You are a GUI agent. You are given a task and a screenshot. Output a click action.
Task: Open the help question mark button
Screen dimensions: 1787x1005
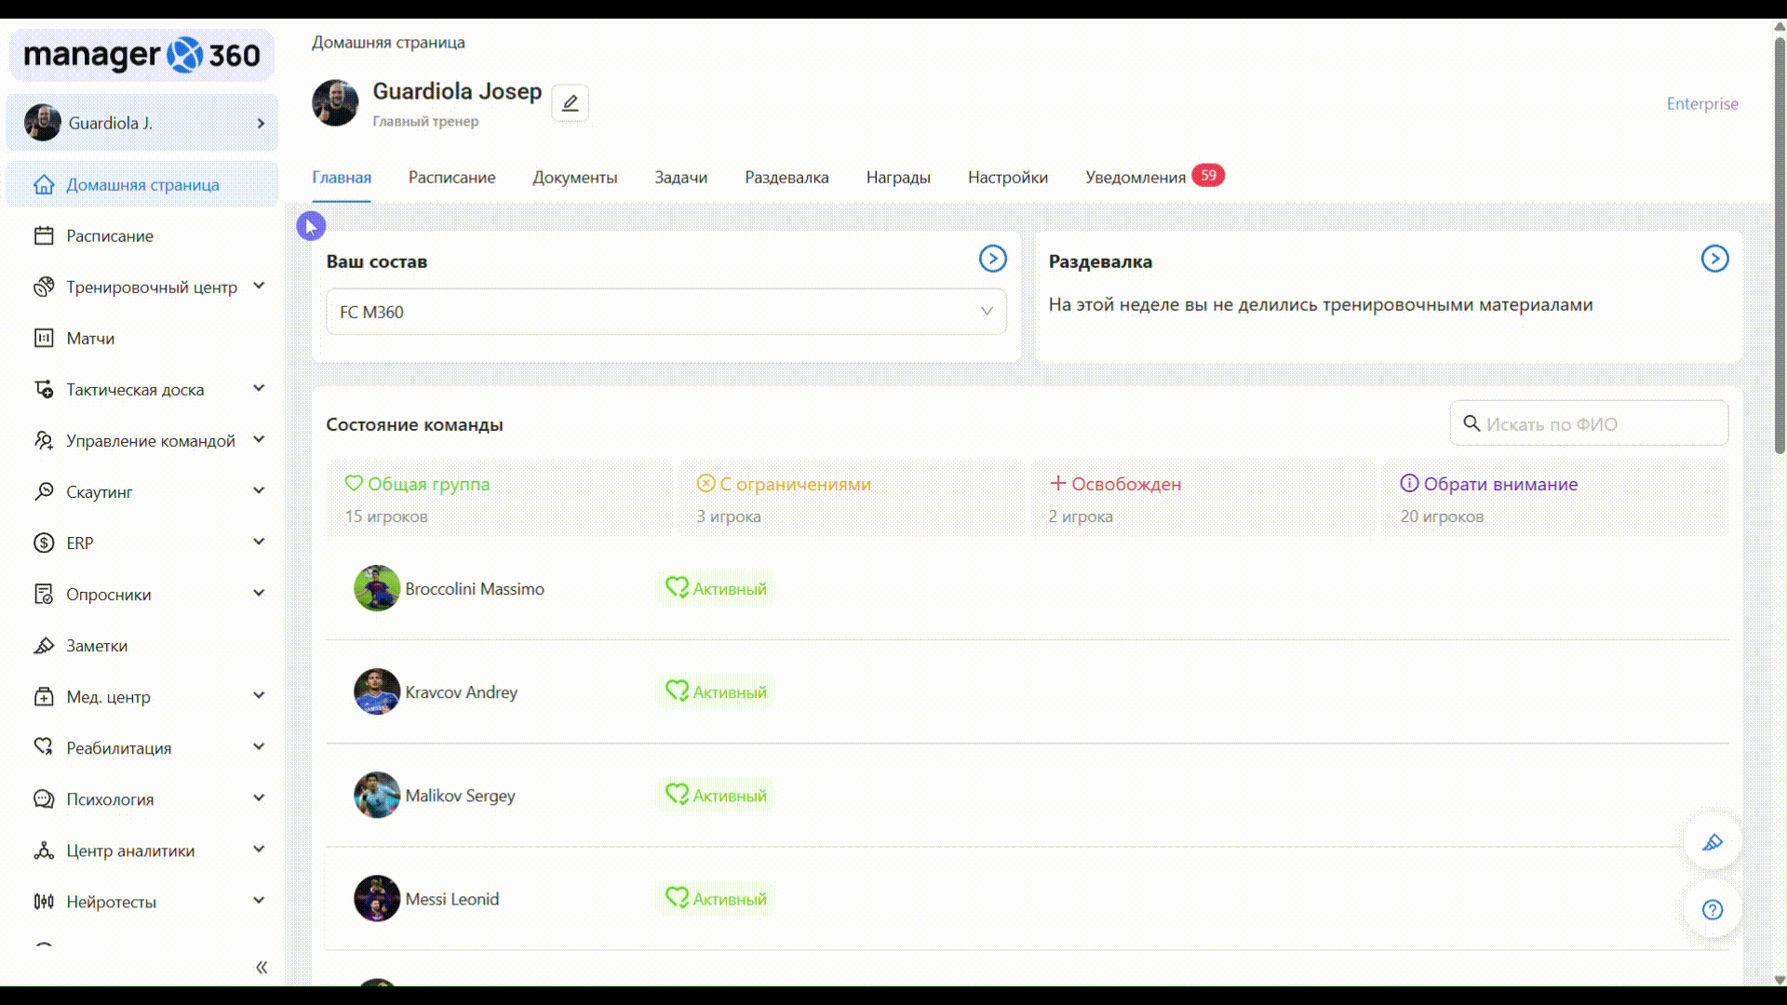[1713, 909]
